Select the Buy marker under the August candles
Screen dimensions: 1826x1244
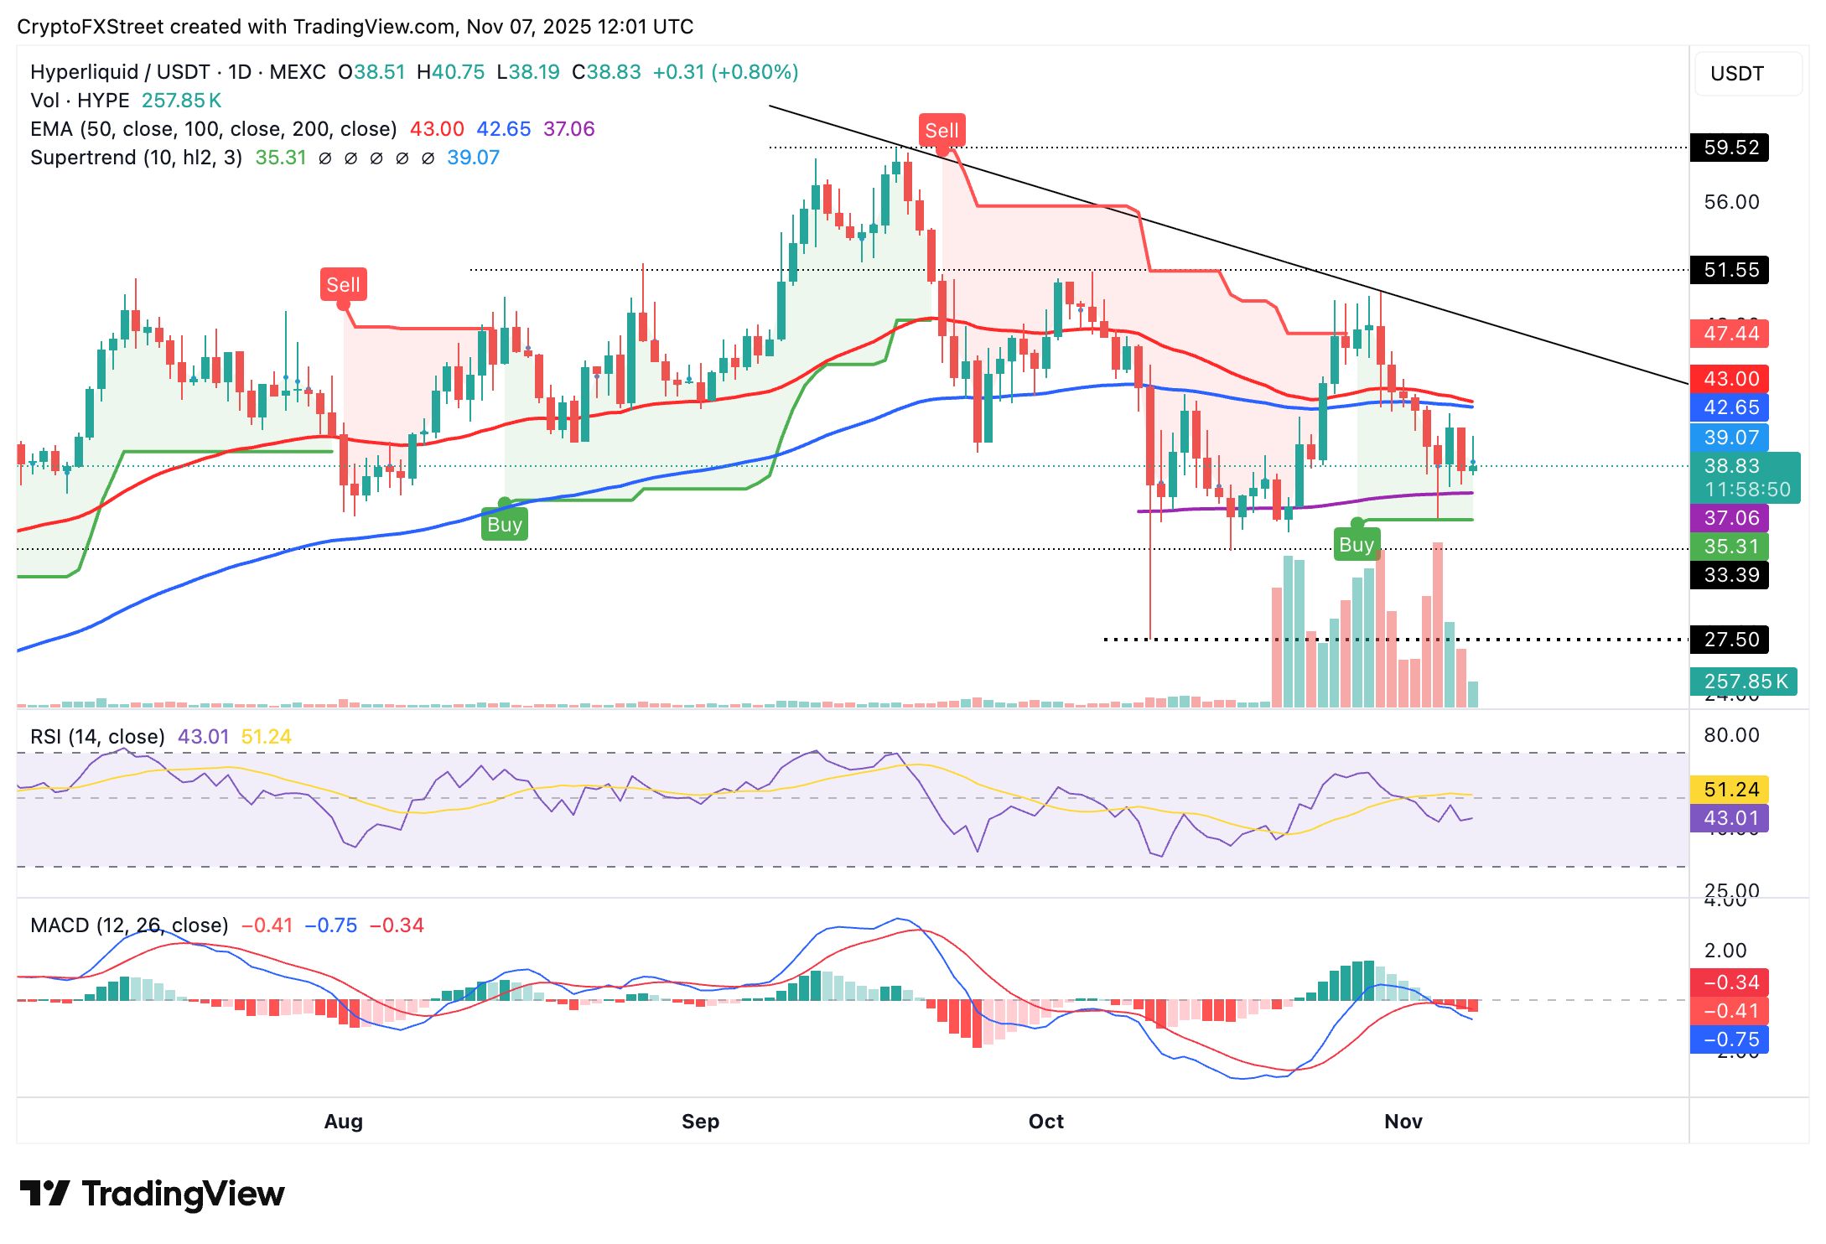(504, 524)
